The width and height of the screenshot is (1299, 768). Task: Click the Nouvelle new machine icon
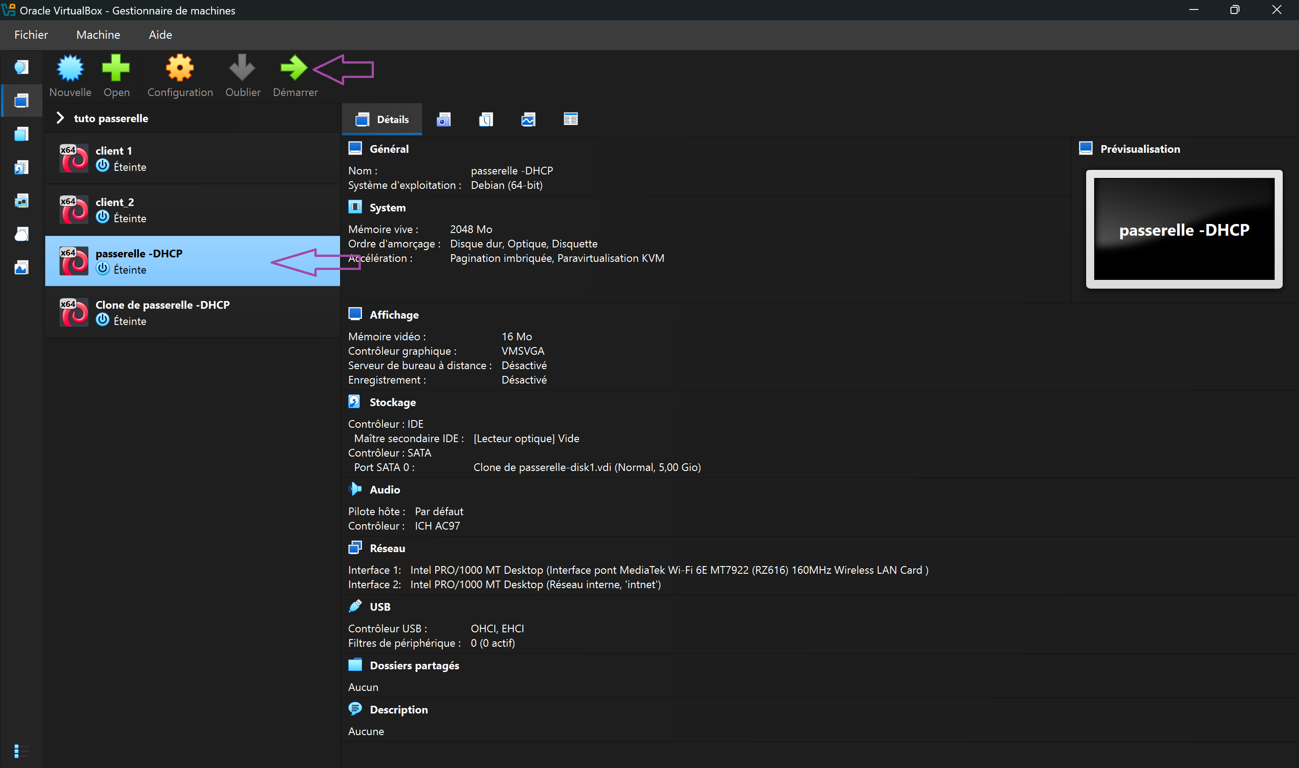pyautogui.click(x=70, y=69)
